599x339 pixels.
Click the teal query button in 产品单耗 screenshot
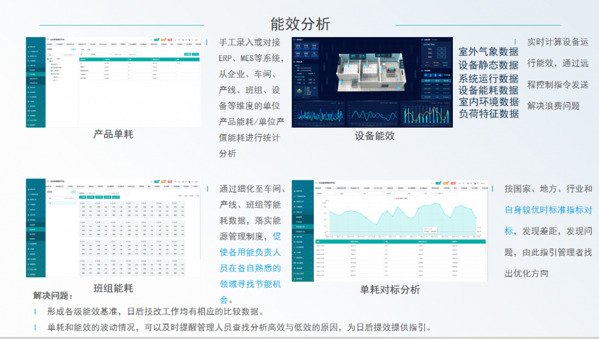[187, 55]
